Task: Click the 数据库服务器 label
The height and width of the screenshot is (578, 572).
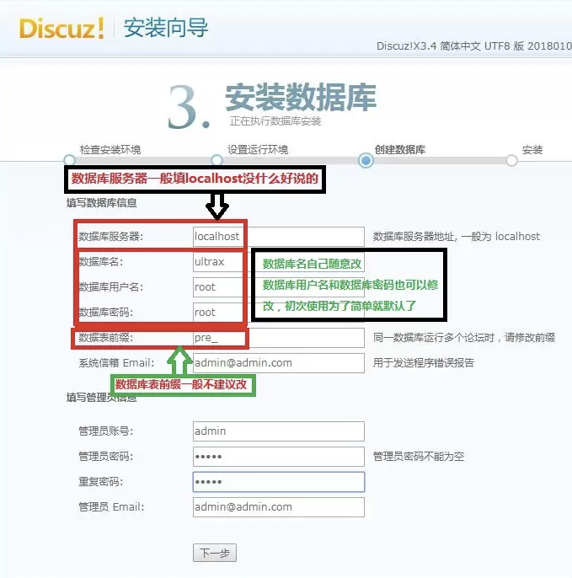Action: (x=111, y=237)
